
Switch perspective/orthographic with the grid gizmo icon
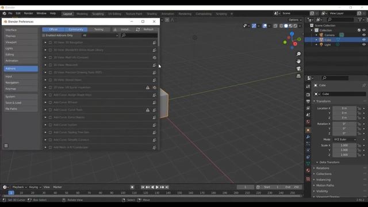click(298, 76)
